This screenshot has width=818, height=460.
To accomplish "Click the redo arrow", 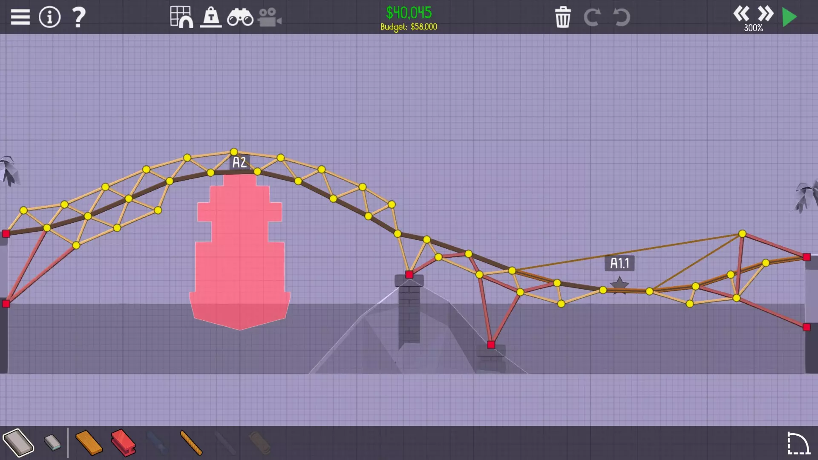I will tap(592, 17).
